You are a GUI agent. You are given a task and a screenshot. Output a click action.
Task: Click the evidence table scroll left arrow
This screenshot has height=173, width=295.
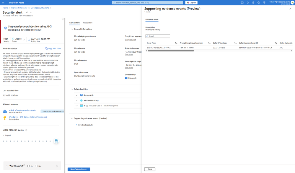(x=146, y=51)
